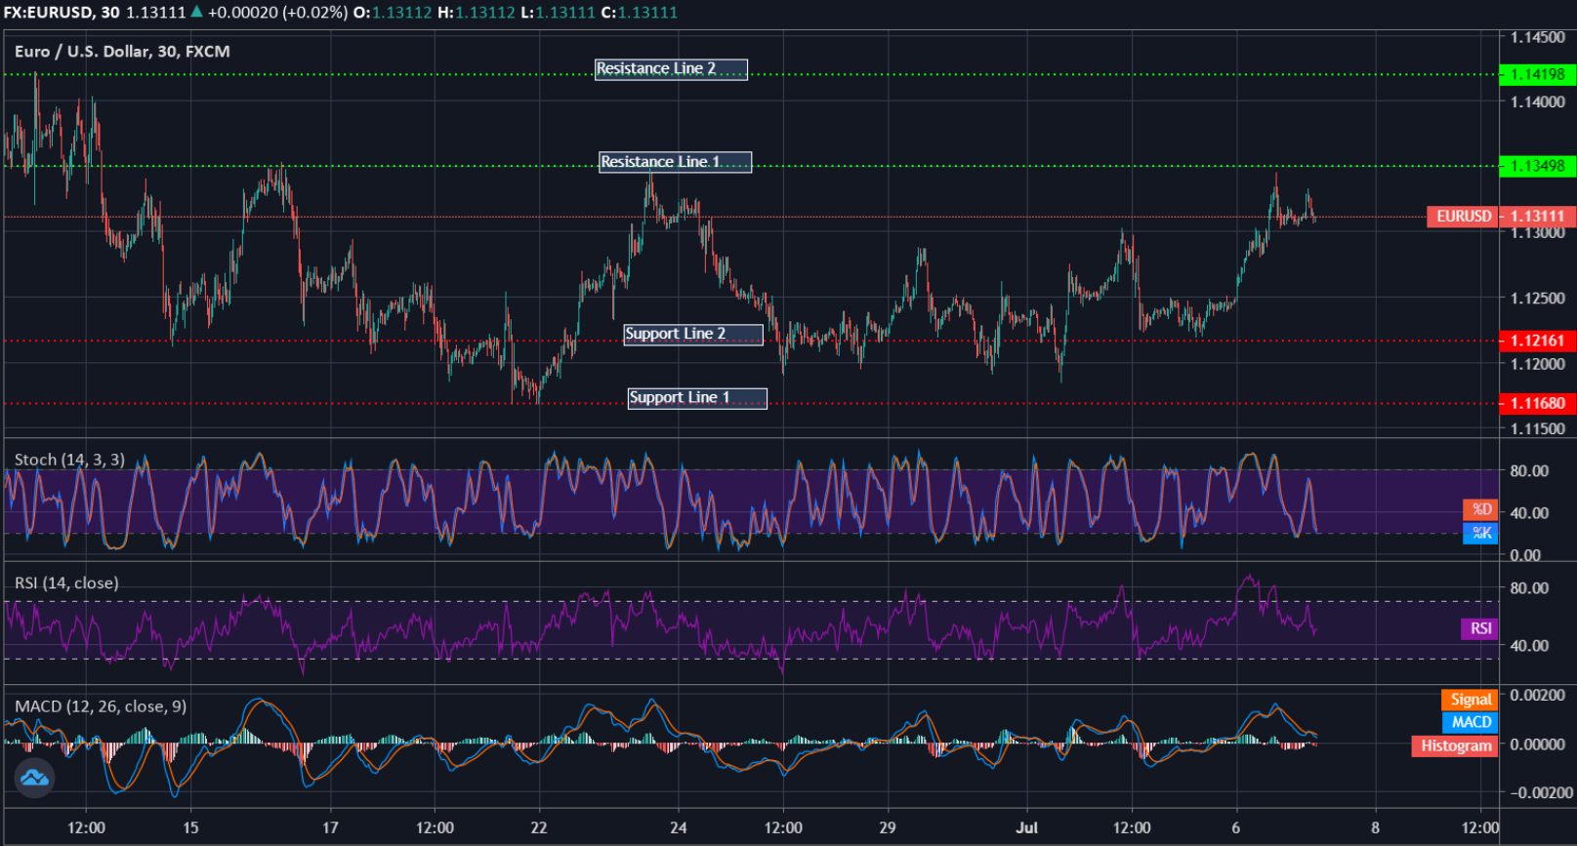Click the 22 date marker on time axis
Viewport: 1577px width, 846px height.
click(539, 827)
